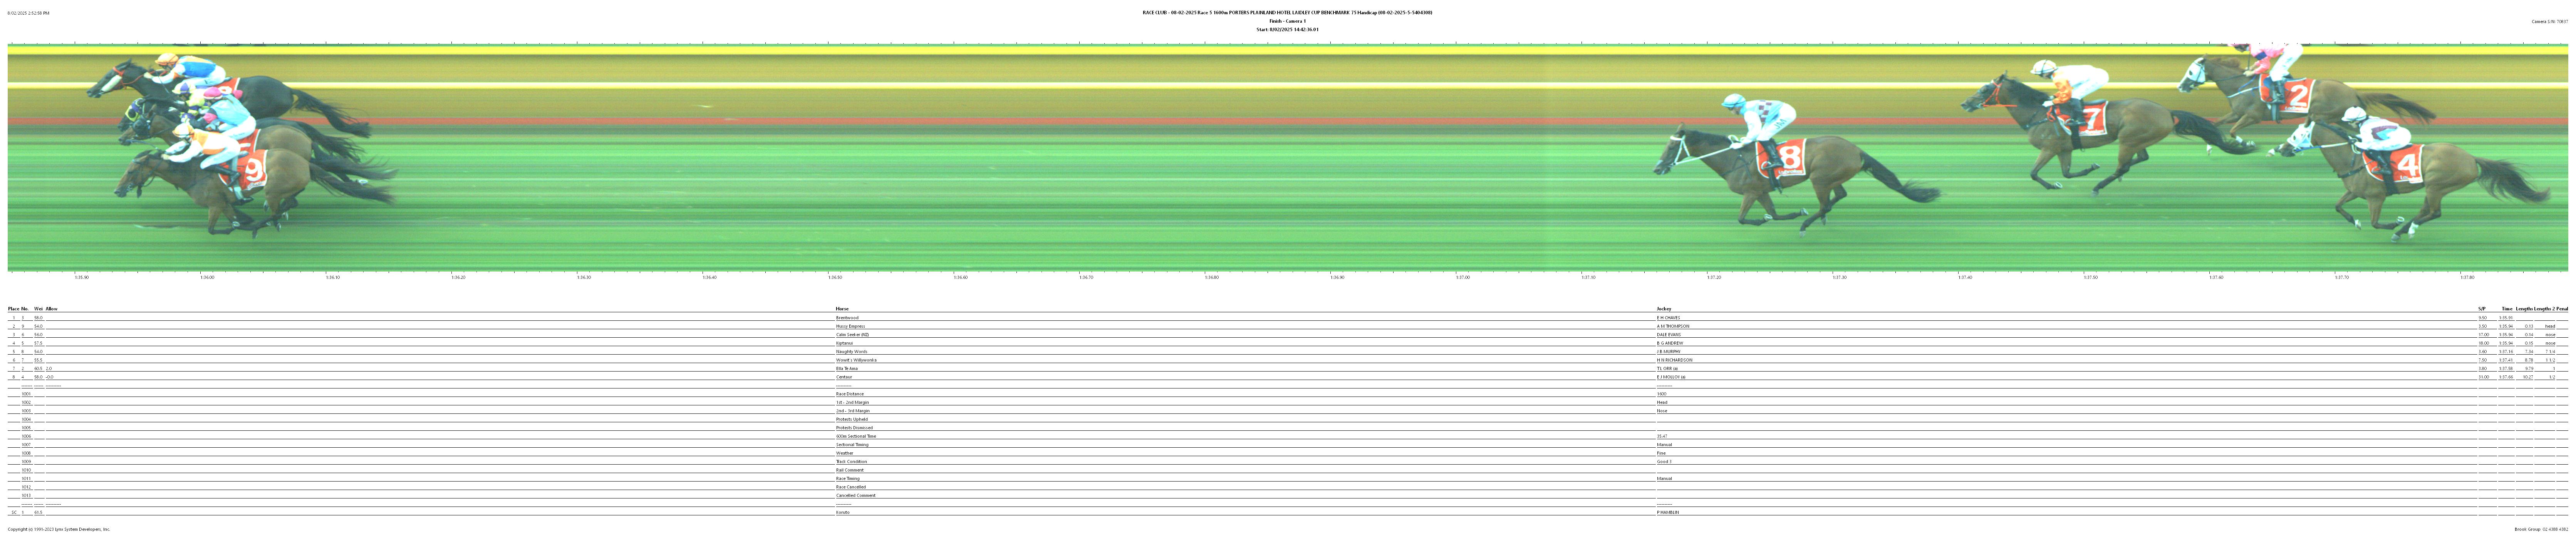Click the number 2 saddlecloth on horse

[2297, 96]
